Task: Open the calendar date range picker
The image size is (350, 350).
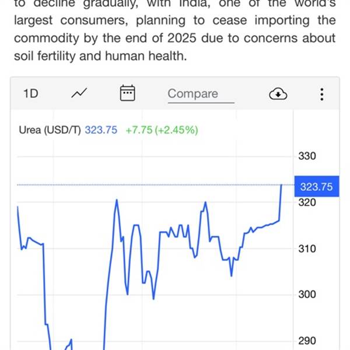Action: pyautogui.click(x=127, y=93)
